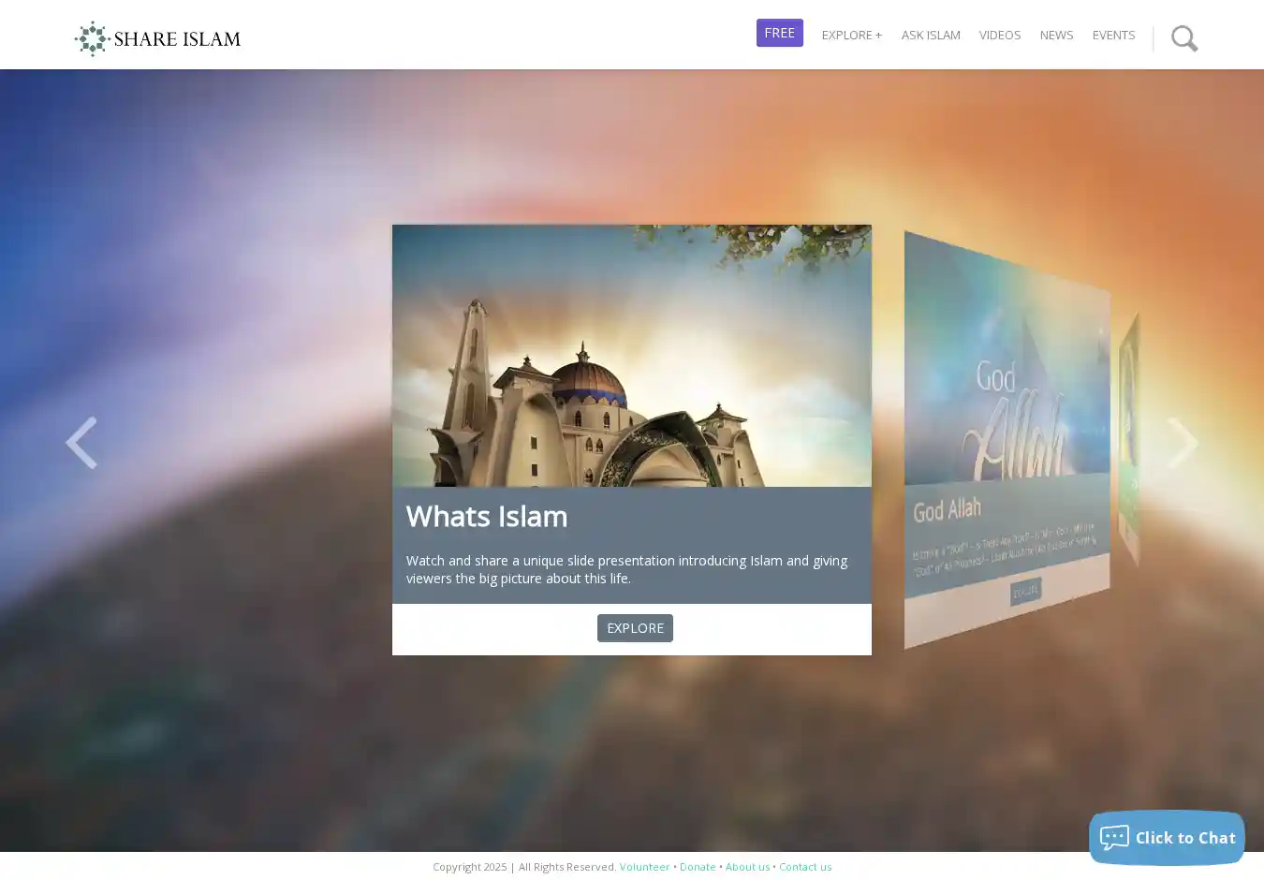
Task: Select the partially visible third carousel card
Action: pyautogui.click(x=1129, y=440)
